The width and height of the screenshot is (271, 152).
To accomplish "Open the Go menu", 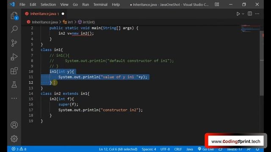I will click(75, 5).
